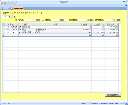Click the 現在残高 summary field ¥780,000
Screen dimensions: 128x105
coord(113,20)
